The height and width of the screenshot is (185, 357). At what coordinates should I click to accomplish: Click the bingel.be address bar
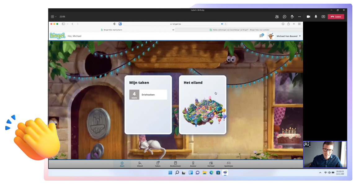tap(175, 24)
